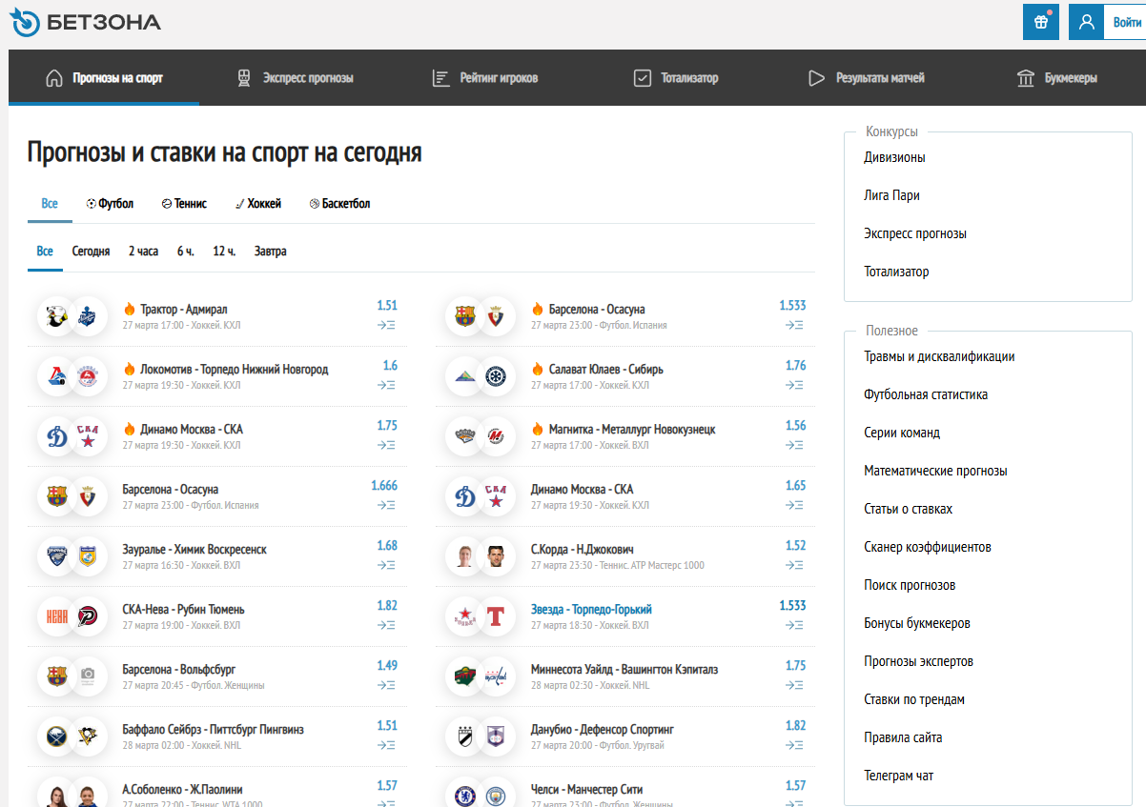Open Рейтинг игроков navigation item

point(485,78)
